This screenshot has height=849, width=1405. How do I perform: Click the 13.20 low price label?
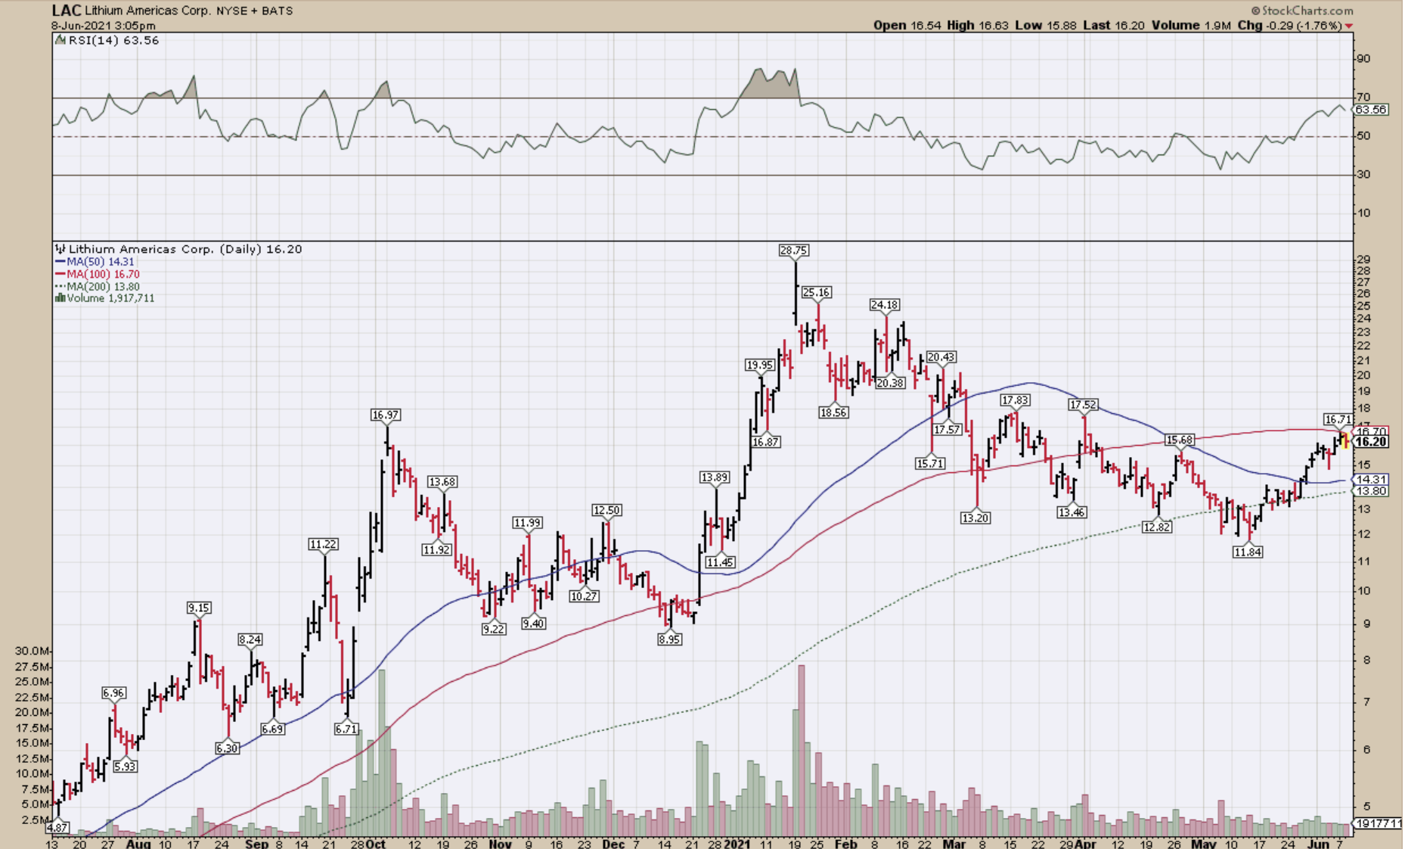[975, 518]
